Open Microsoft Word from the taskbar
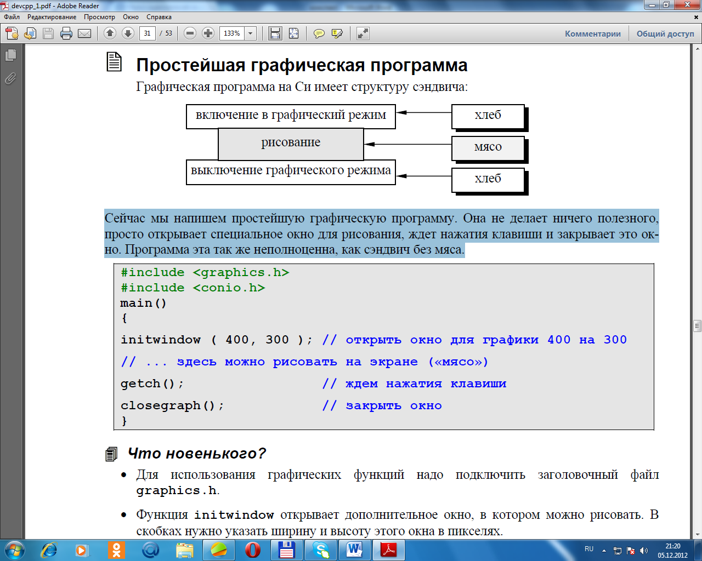The width and height of the screenshot is (702, 561). point(354,549)
